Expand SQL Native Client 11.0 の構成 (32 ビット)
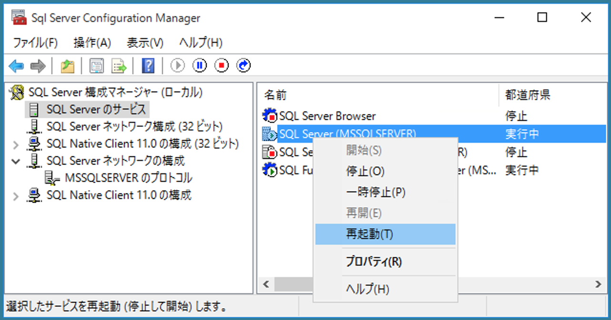Screen dimensions: 611x320 click(x=16, y=144)
